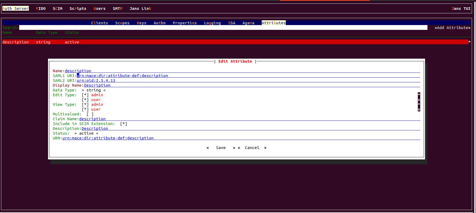Image resolution: width=476 pixels, height=213 pixels.
Task: Click the SAML2 URI input field
Action: 248,81
